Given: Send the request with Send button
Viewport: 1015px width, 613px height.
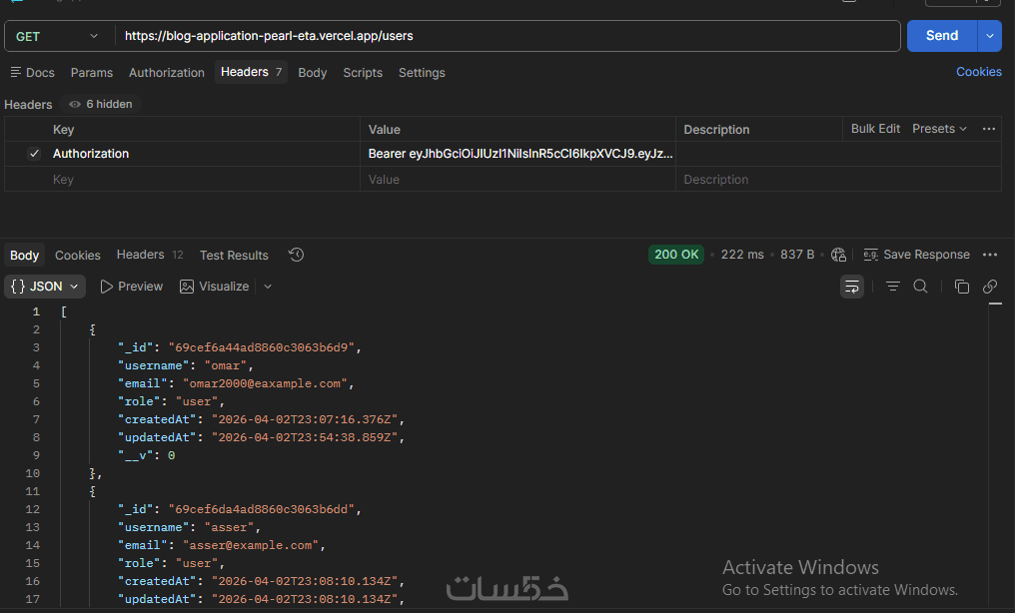Looking at the screenshot, I should 942,36.
